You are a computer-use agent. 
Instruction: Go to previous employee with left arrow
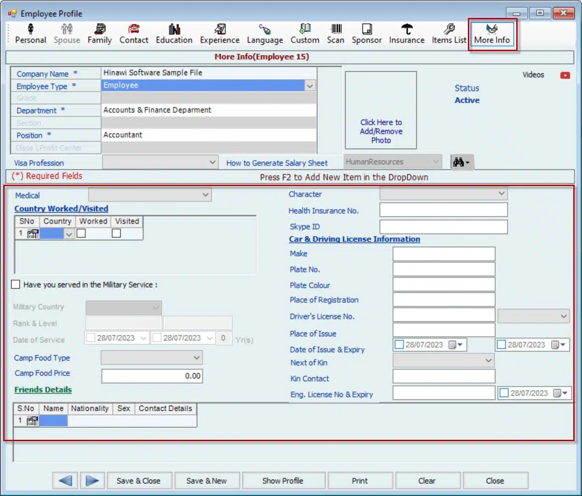point(65,480)
